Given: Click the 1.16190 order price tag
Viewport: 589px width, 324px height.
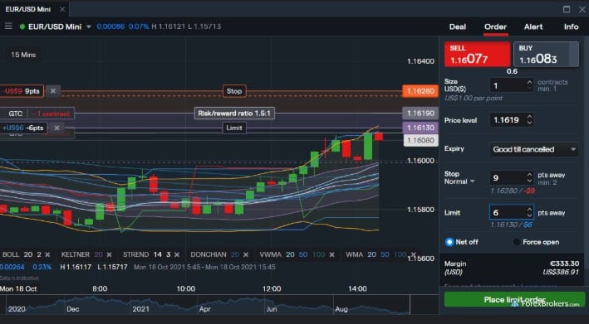Looking at the screenshot, I should click(x=420, y=114).
